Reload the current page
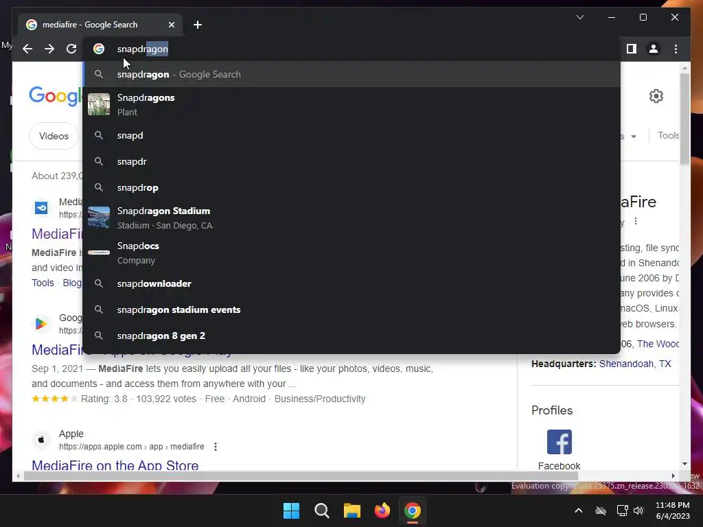 click(x=71, y=49)
